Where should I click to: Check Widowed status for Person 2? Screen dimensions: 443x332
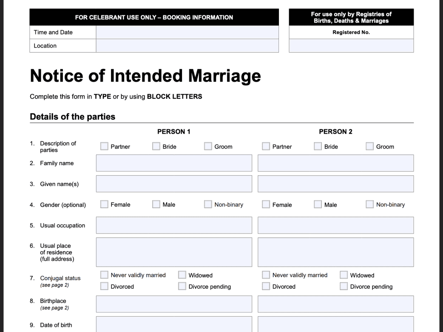(x=344, y=275)
